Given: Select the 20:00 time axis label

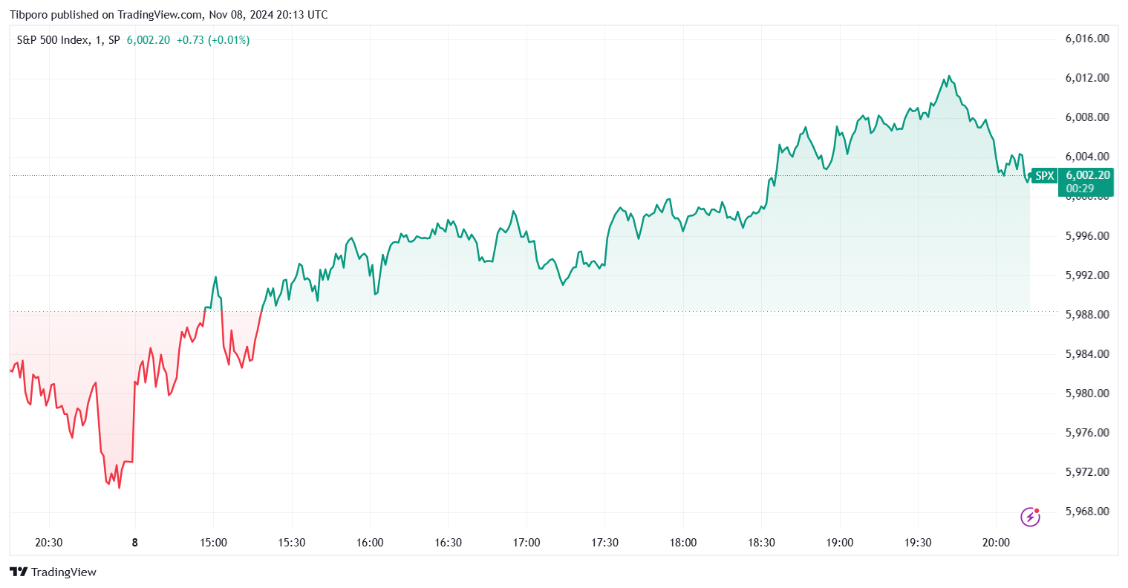Looking at the screenshot, I should [996, 543].
